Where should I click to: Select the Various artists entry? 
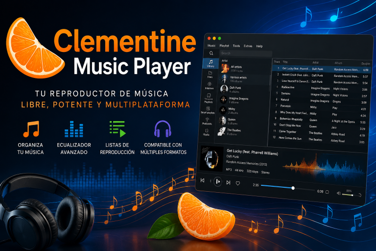click(x=245, y=79)
